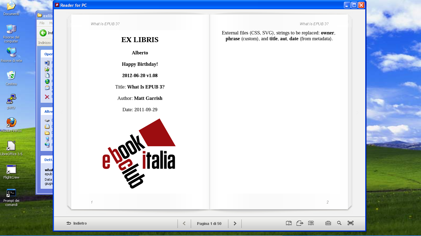
Task: Open File menu in the Explorer window
Action: click(x=42, y=23)
